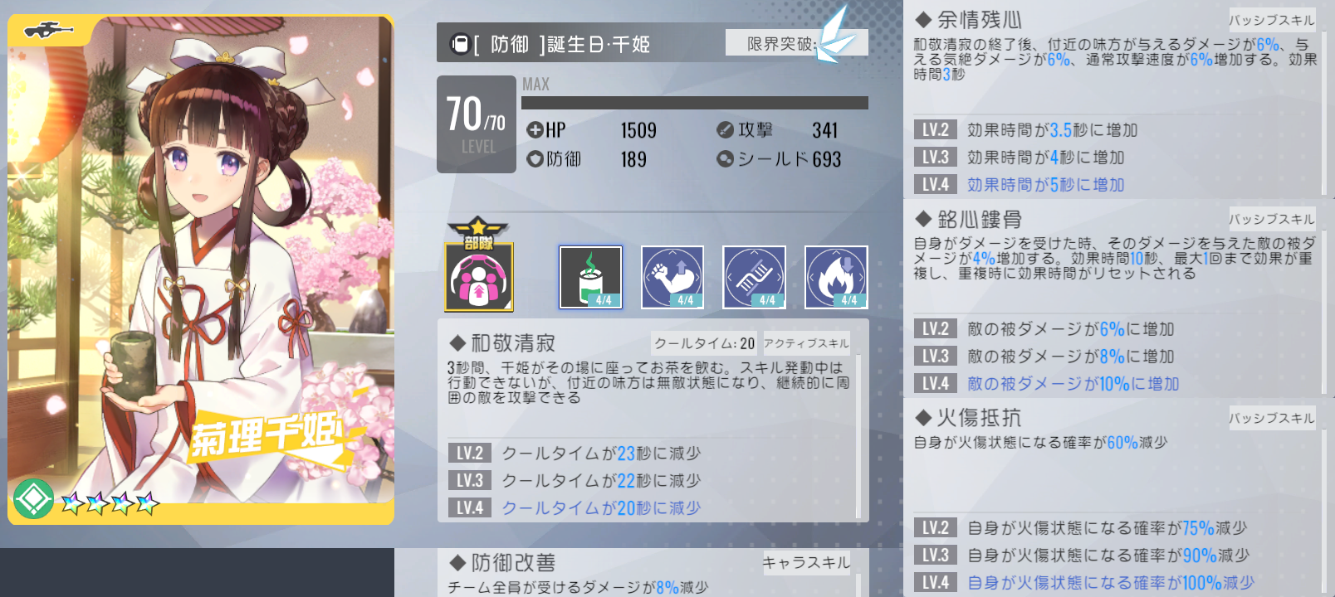Open the 菊理千姫 character portrait

201,269
